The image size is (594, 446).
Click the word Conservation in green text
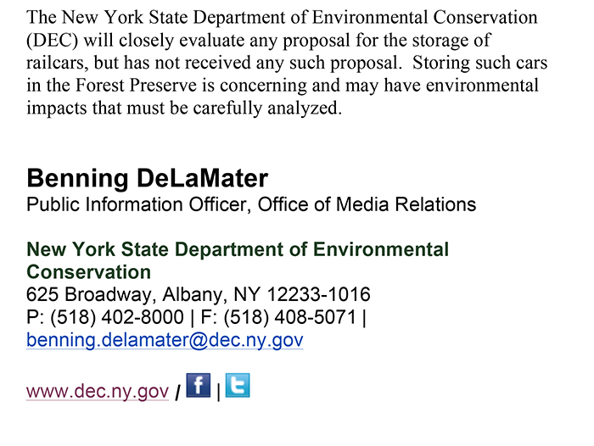click(88, 272)
